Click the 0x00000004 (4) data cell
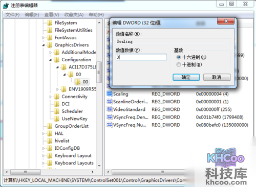The width and height of the screenshot is (256, 187). pos(212,94)
